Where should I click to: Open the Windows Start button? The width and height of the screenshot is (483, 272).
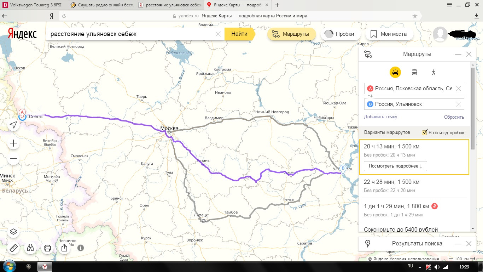click(x=9, y=266)
